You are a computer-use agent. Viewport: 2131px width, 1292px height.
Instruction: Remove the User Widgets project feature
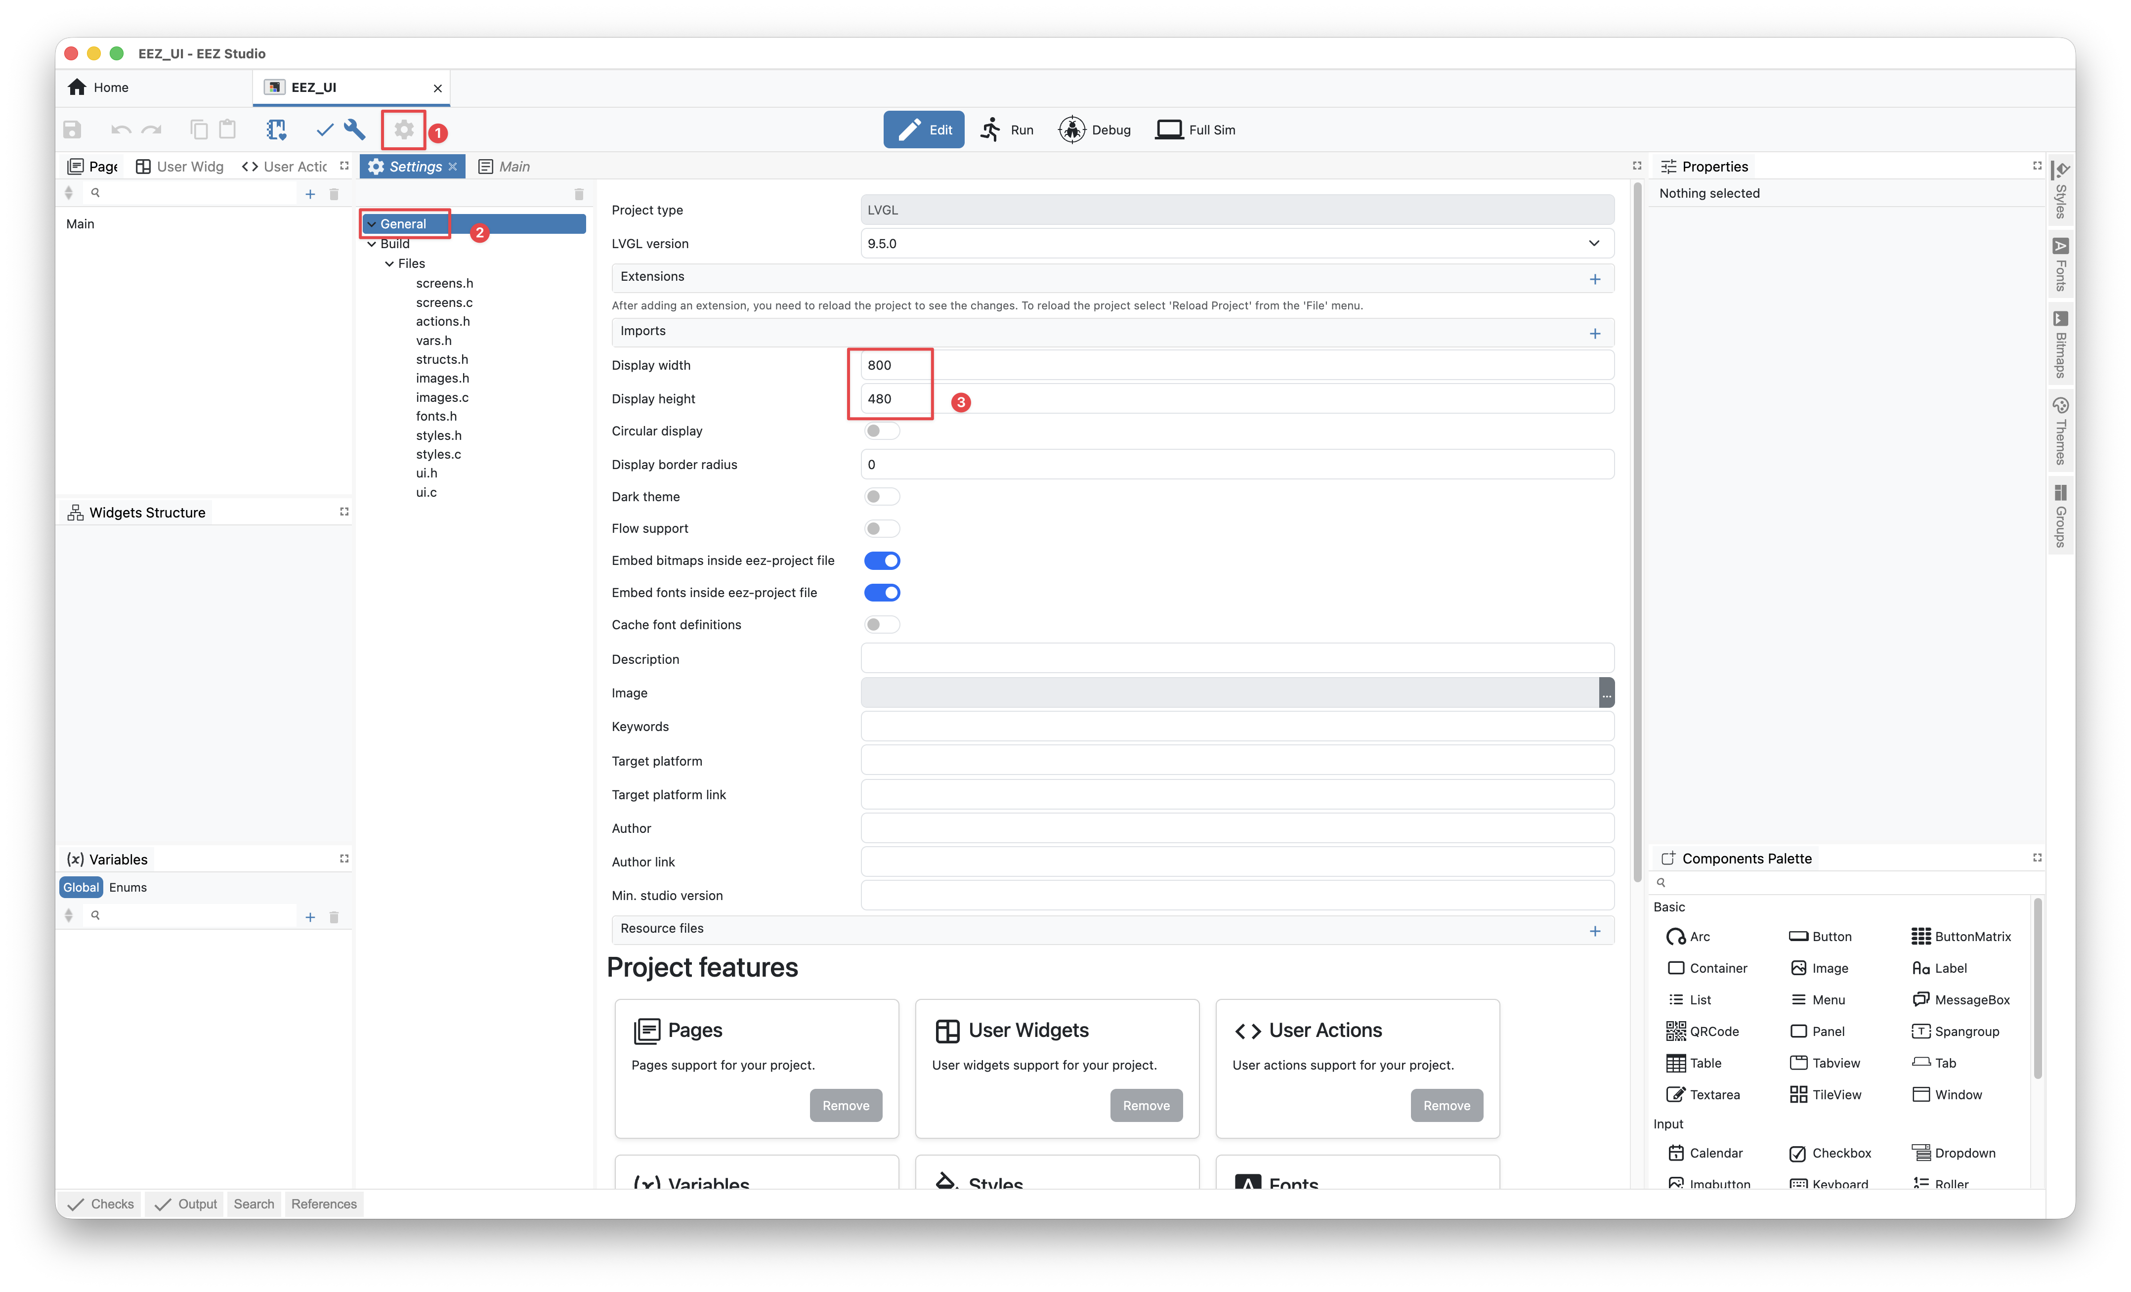tap(1146, 1105)
